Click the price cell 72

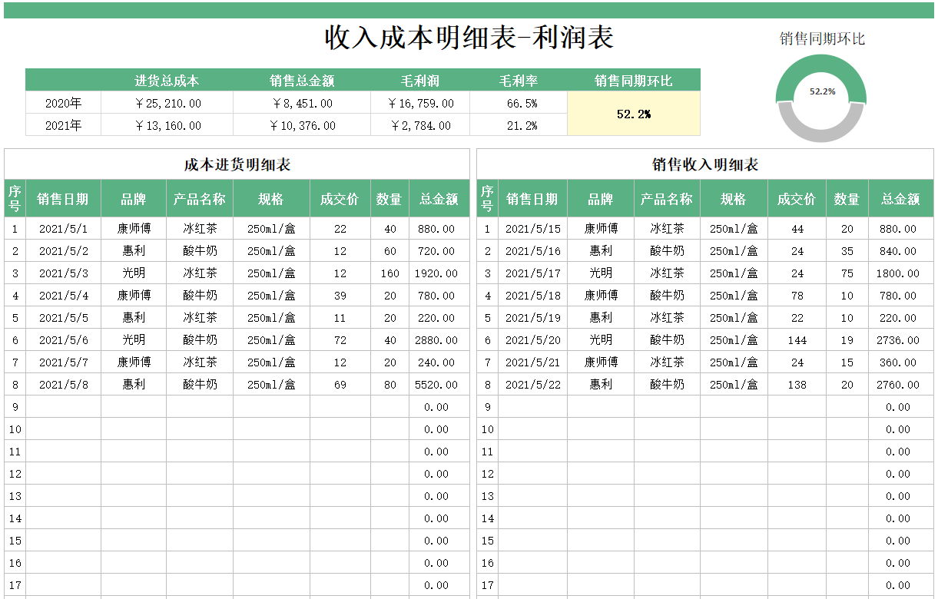click(x=340, y=340)
